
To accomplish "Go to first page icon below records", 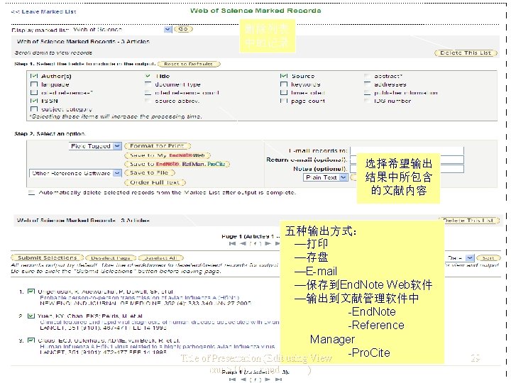I will coord(232,379).
